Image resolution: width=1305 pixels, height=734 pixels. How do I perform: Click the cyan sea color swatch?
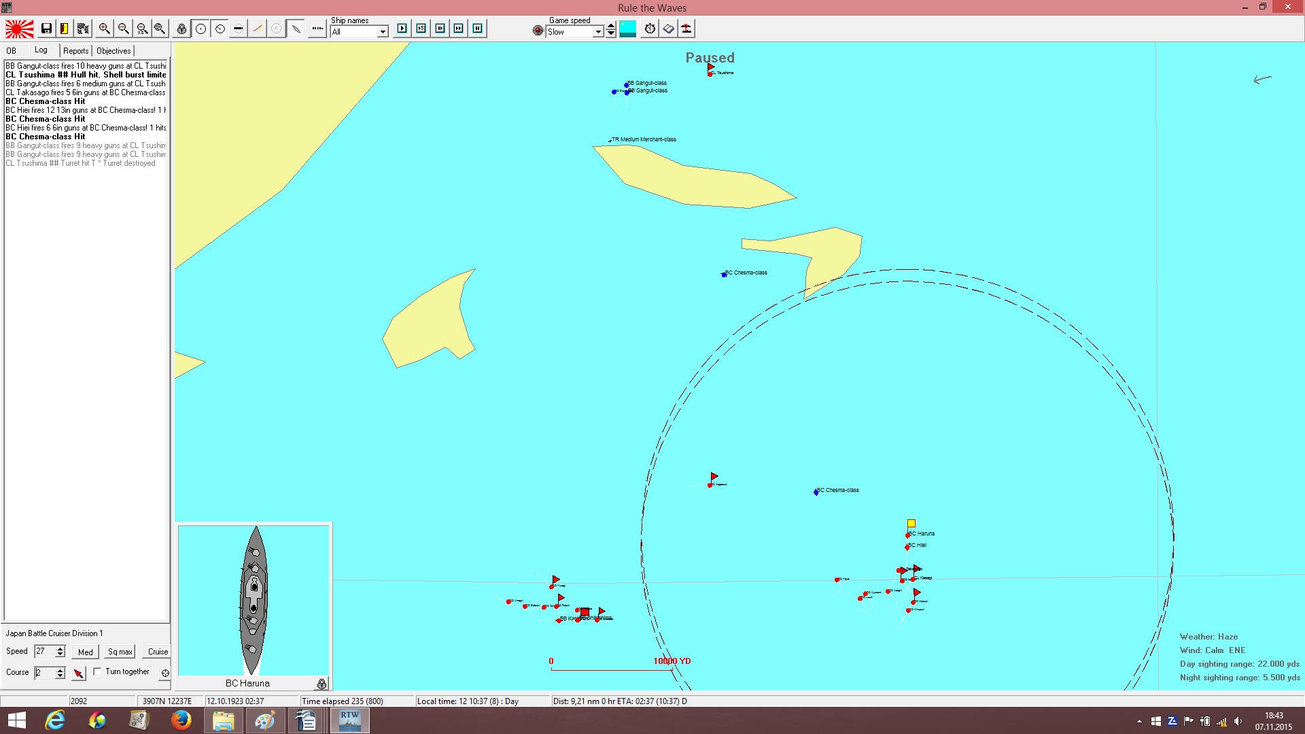[627, 29]
